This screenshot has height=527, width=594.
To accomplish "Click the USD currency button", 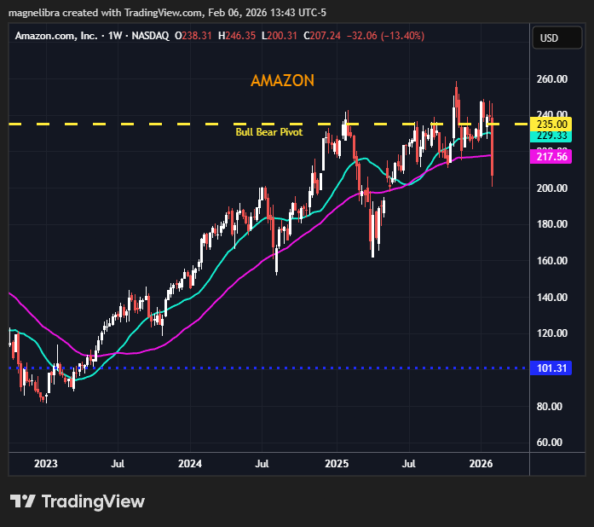I will (557, 38).
